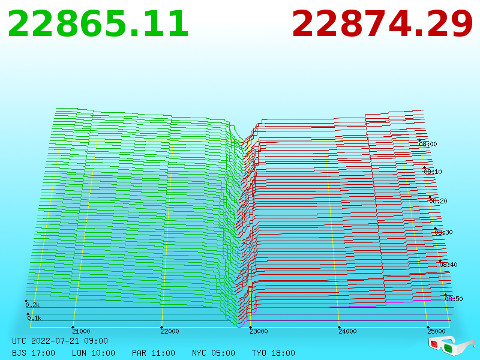The image size is (480, 360).
Task: Click the 23000 price axis label
Action: point(259,331)
